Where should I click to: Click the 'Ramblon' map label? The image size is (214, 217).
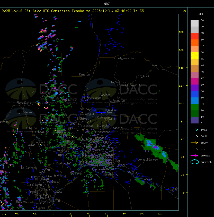pyautogui.click(x=84, y=74)
